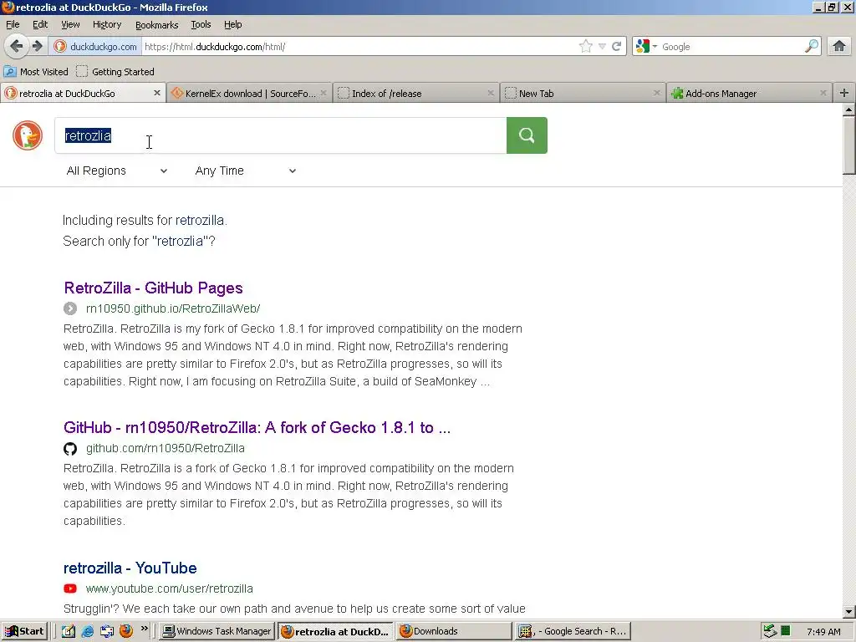
Task: Switch to KernelEx download SourceForge tab
Action: click(x=249, y=94)
